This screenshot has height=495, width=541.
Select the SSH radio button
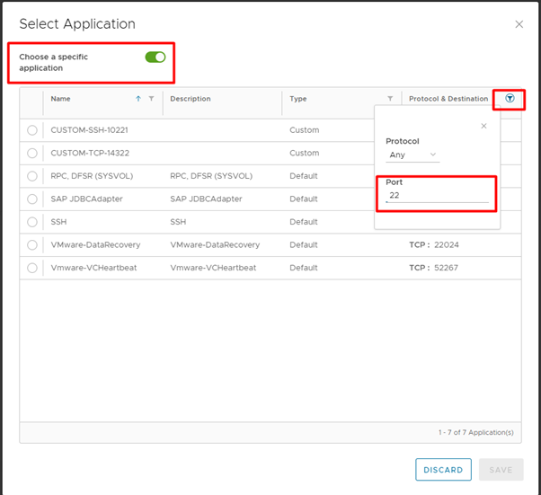point(32,222)
